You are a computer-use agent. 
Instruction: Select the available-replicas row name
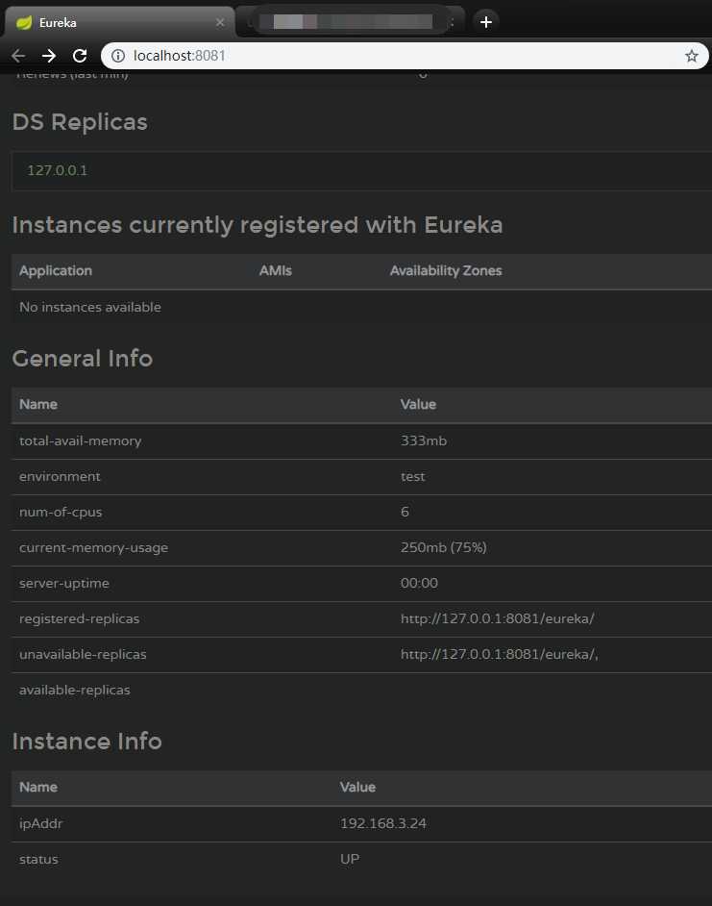point(75,690)
